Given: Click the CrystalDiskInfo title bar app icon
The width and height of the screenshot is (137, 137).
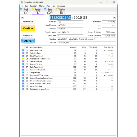Looking at the screenshot, I should point(22,2).
